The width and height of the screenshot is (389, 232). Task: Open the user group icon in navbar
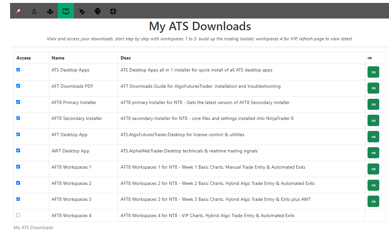[x=50, y=11]
